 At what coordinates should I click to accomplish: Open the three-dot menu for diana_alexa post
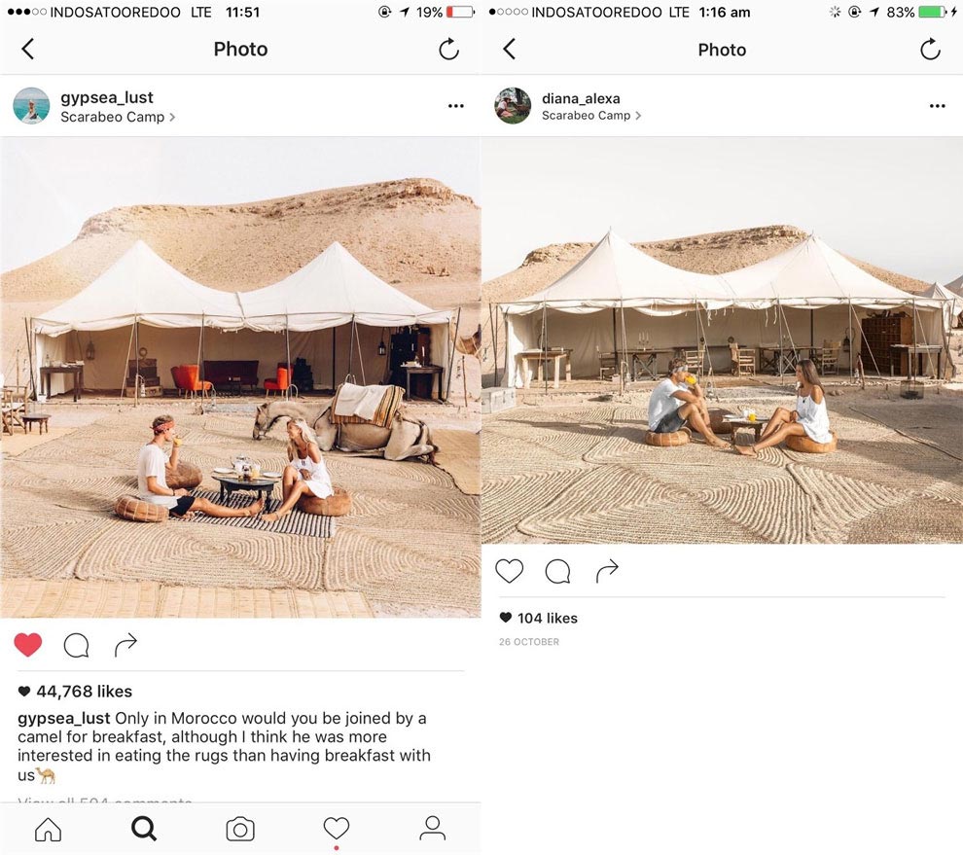(937, 106)
